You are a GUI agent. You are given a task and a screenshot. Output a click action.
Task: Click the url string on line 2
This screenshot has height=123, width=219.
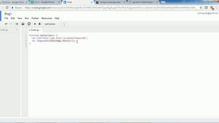pyautogui.click(x=65, y=38)
